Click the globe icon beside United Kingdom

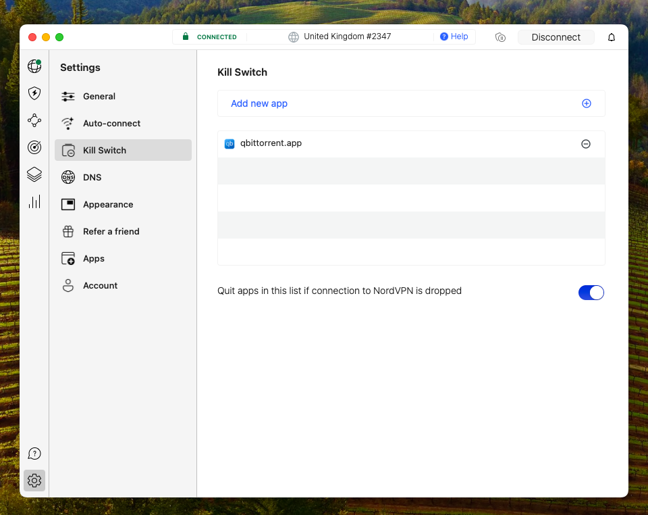click(x=294, y=36)
